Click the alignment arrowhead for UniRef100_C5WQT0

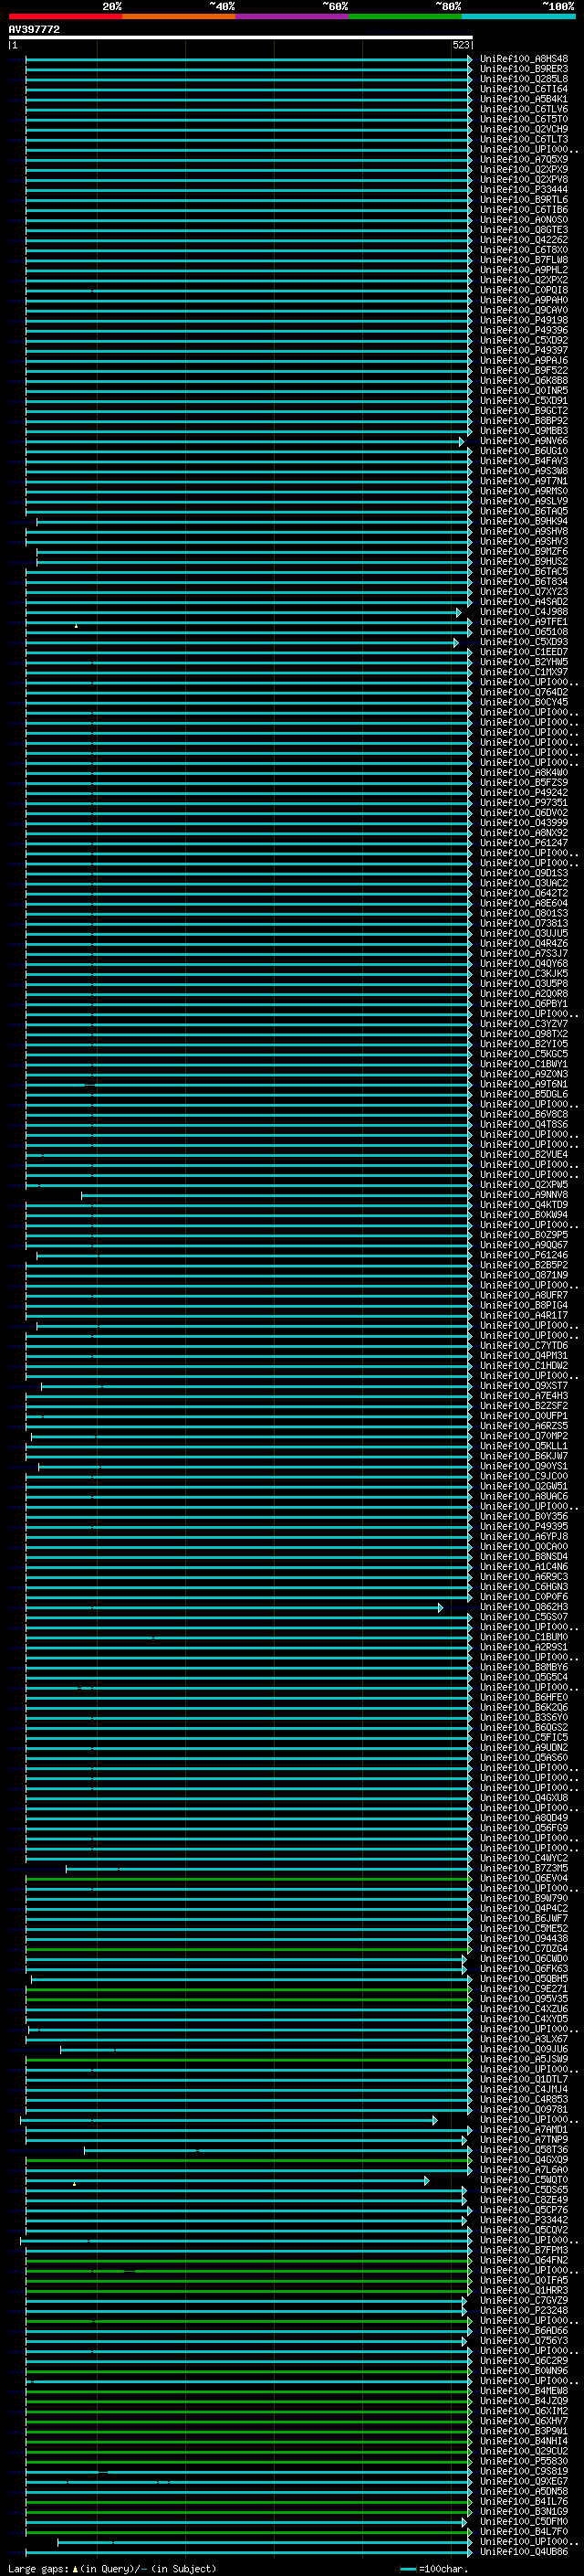(427, 2180)
